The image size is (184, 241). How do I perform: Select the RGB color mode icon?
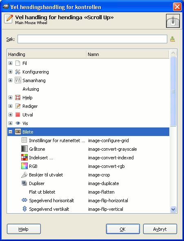tap(24, 166)
